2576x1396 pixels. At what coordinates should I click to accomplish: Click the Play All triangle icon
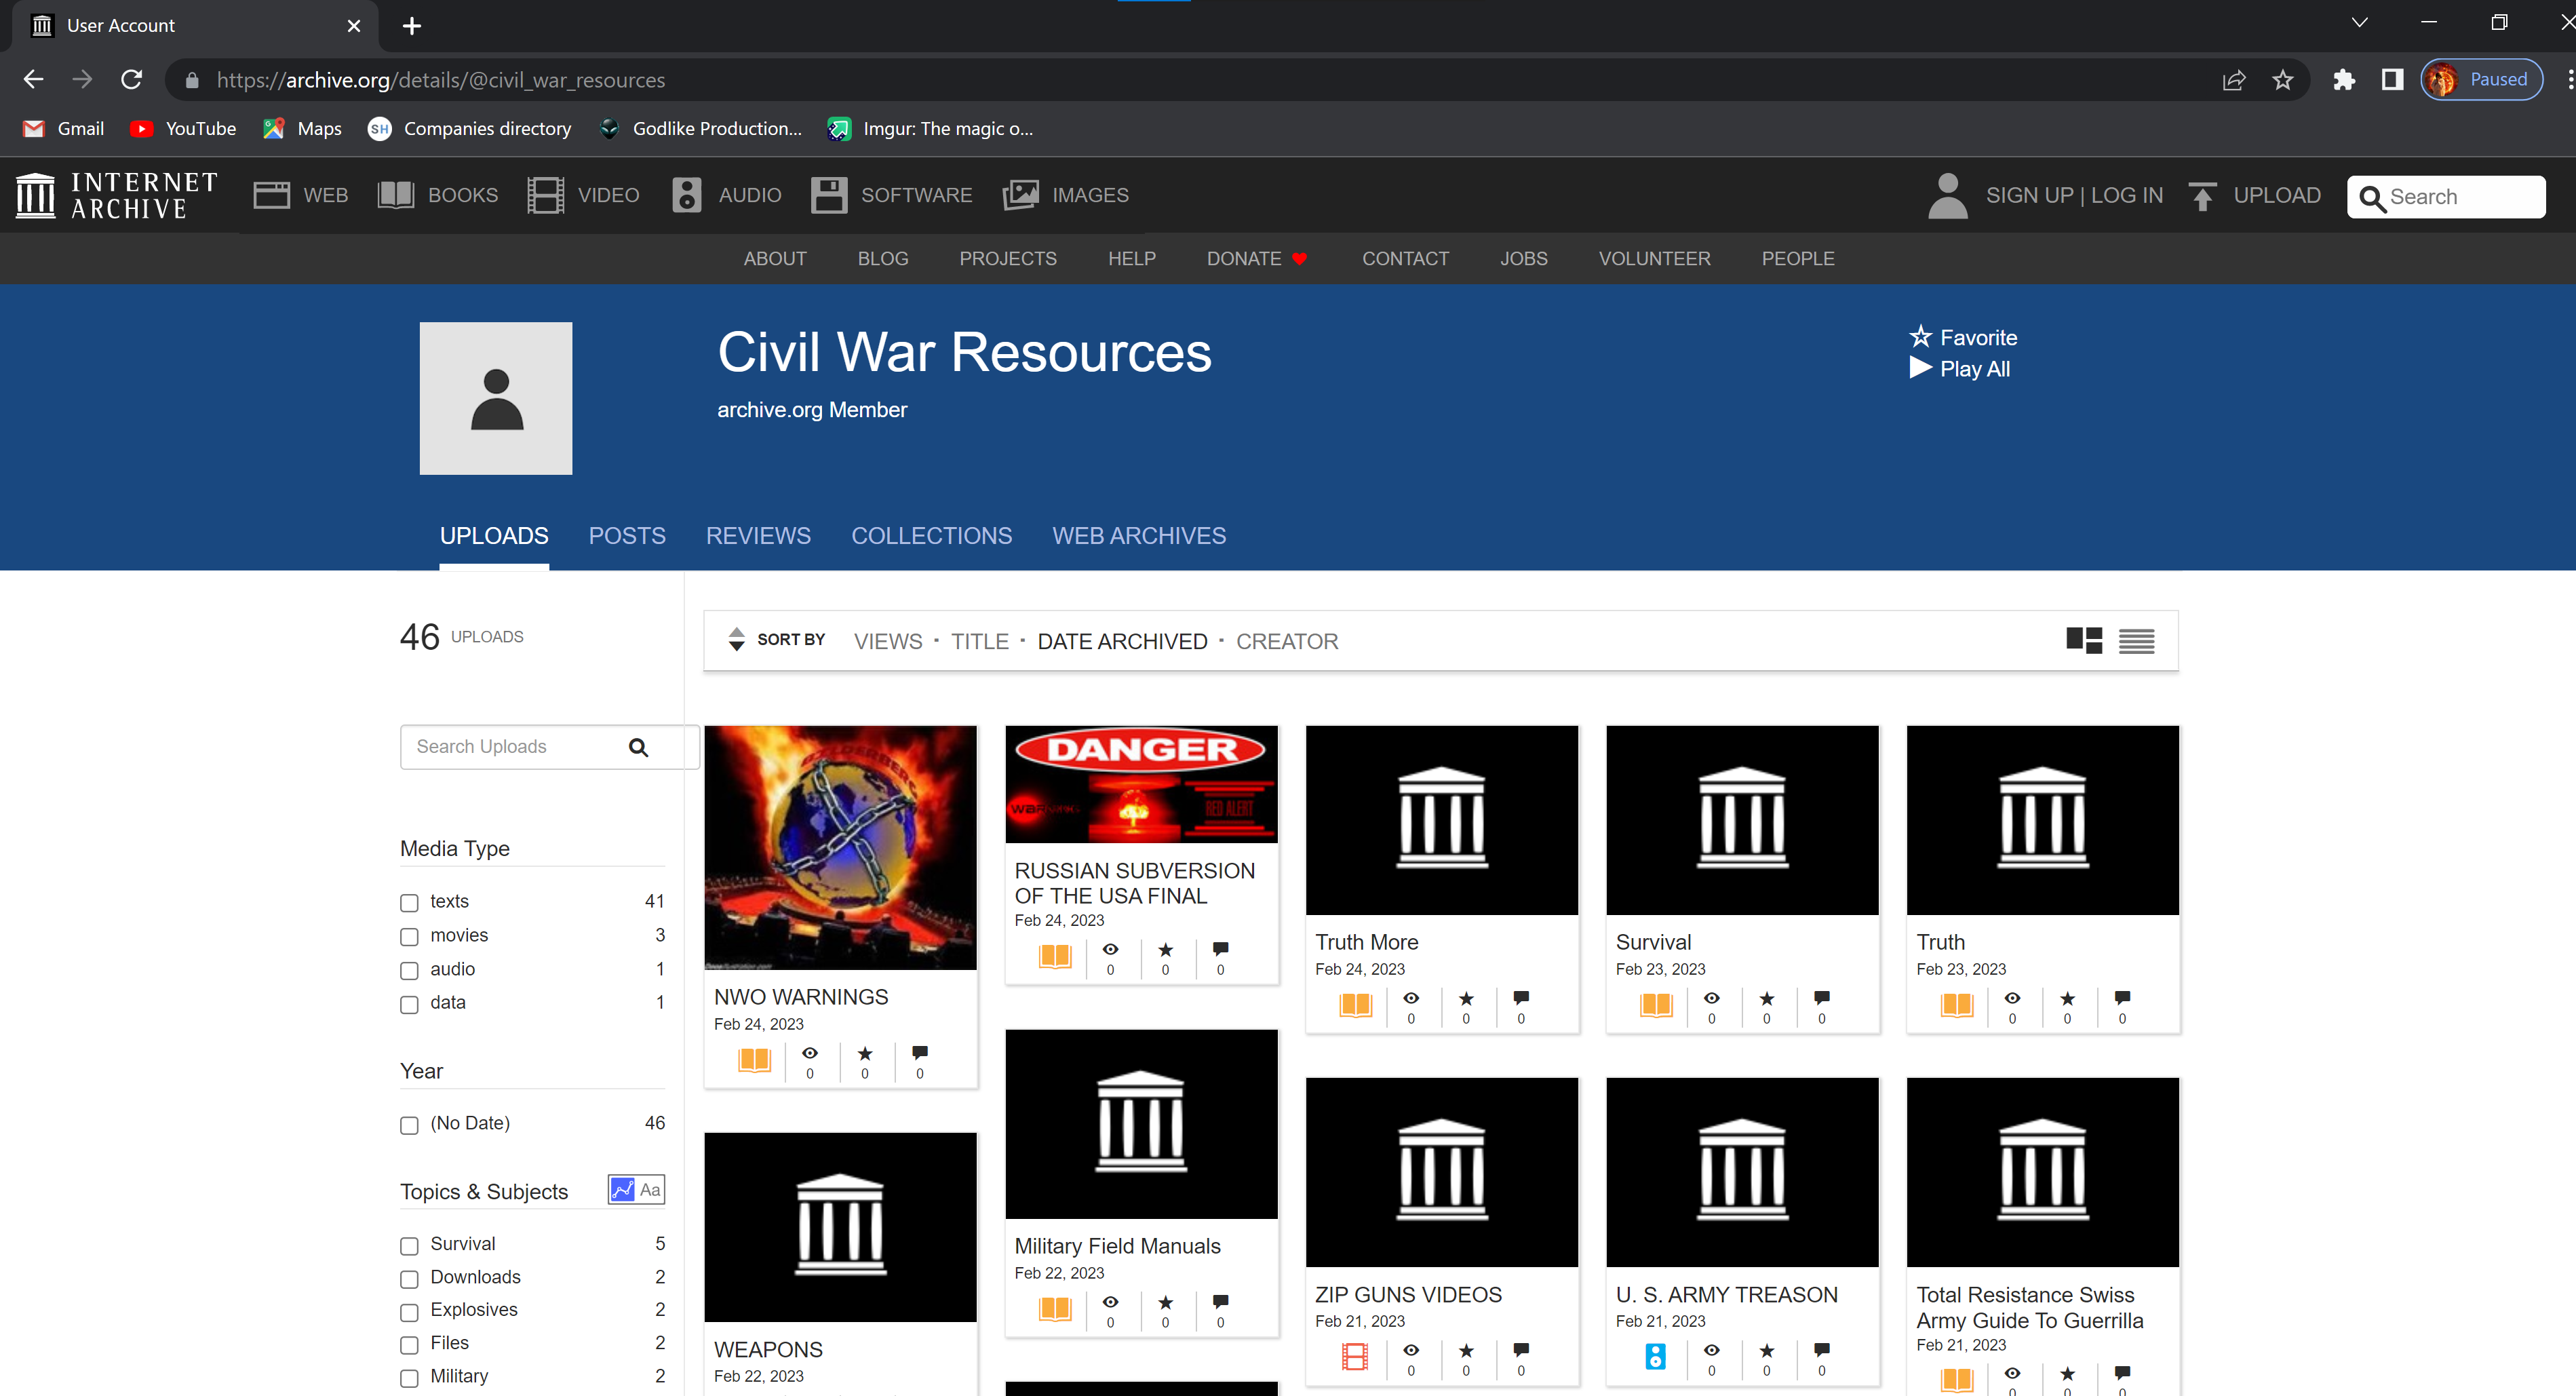[x=1920, y=368]
